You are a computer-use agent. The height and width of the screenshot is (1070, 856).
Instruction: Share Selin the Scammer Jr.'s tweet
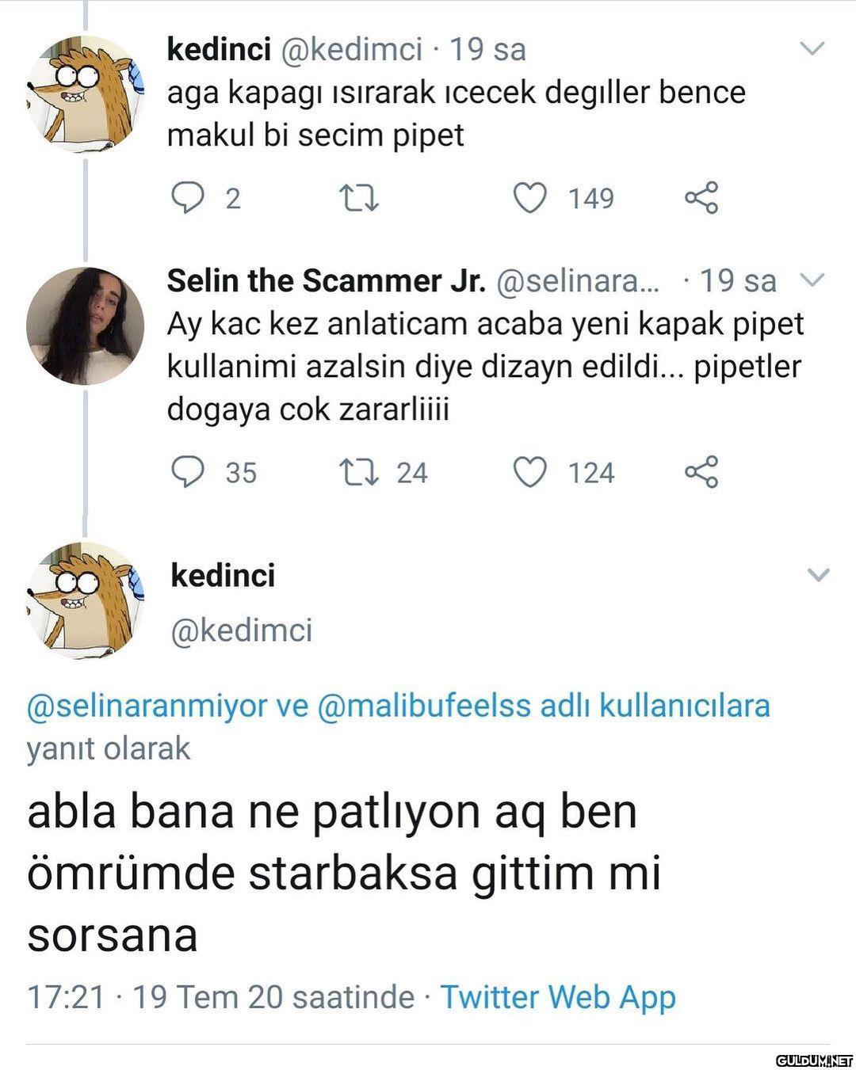coord(701,472)
